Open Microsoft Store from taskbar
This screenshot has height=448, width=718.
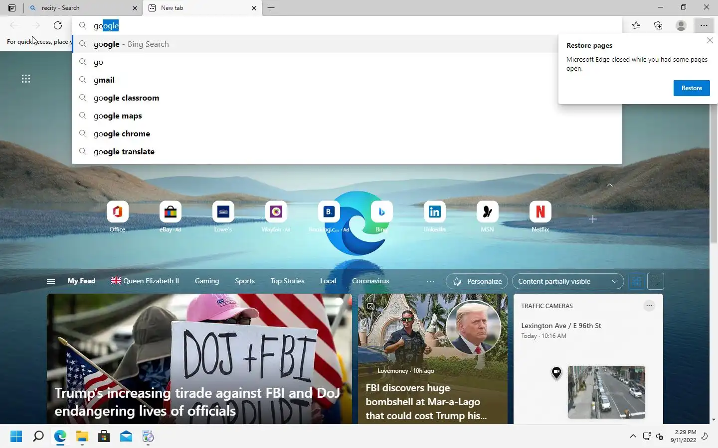[104, 437]
